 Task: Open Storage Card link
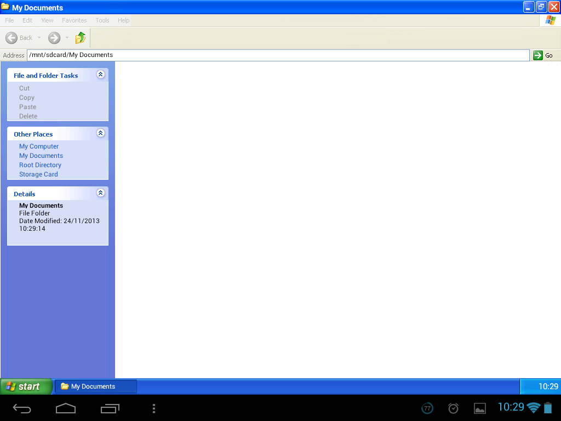38,174
